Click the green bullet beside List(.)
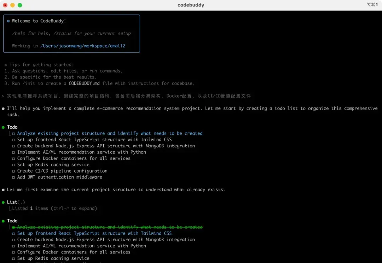The height and width of the screenshot is (263, 382). (x=3, y=202)
